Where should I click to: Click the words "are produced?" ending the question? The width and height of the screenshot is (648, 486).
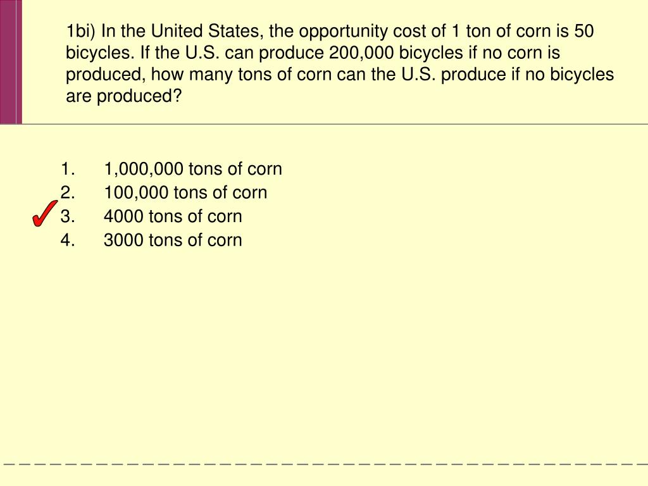click(x=123, y=96)
